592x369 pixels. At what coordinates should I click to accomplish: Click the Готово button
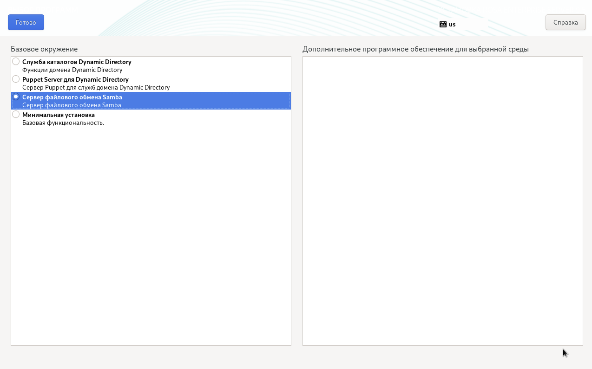26,22
